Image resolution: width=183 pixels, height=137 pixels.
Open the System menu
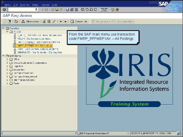(45, 5)
